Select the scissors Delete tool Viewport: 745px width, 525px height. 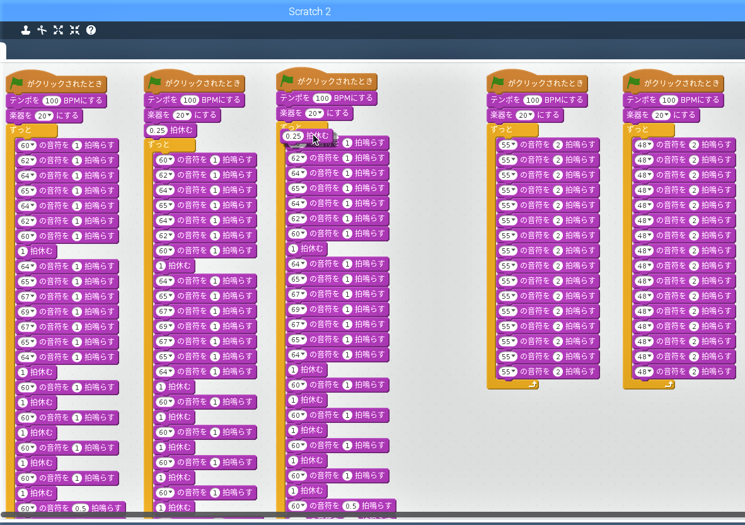42,30
